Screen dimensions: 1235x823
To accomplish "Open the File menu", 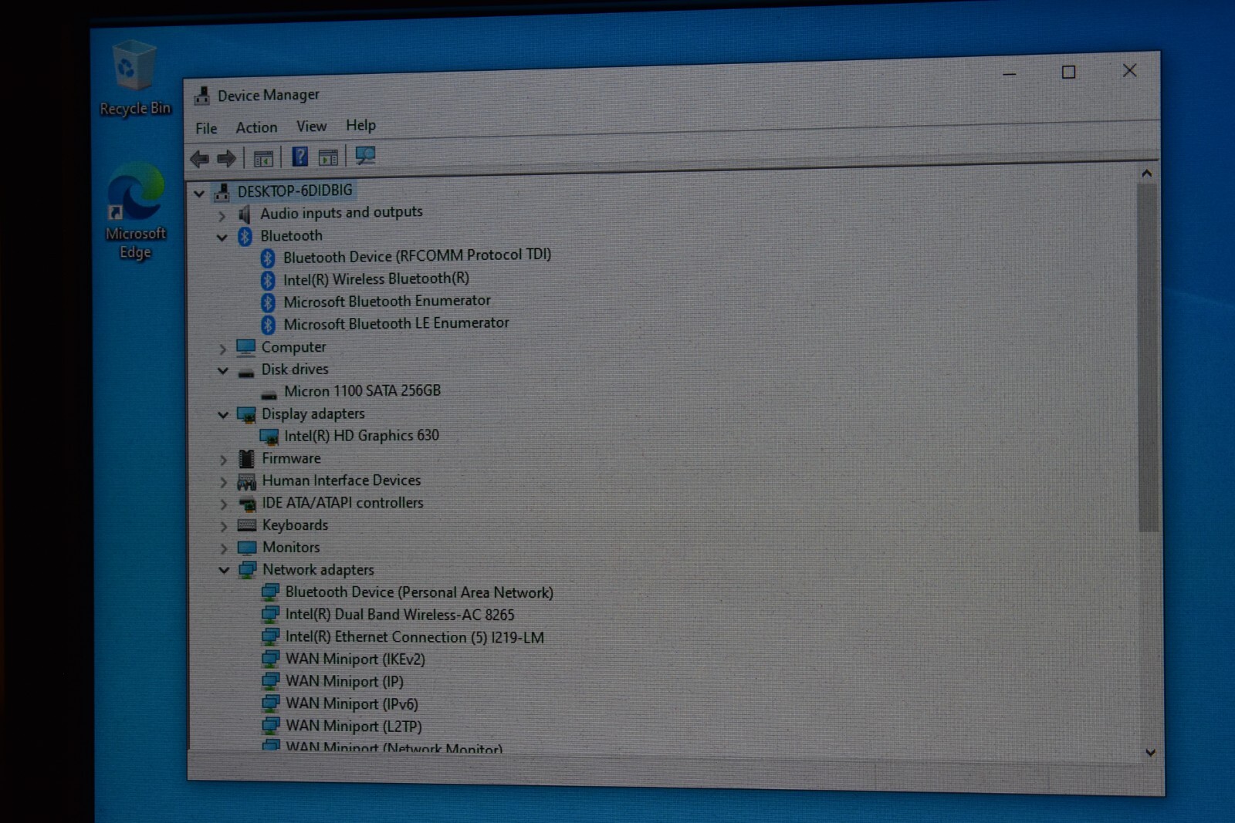I will pyautogui.click(x=206, y=129).
